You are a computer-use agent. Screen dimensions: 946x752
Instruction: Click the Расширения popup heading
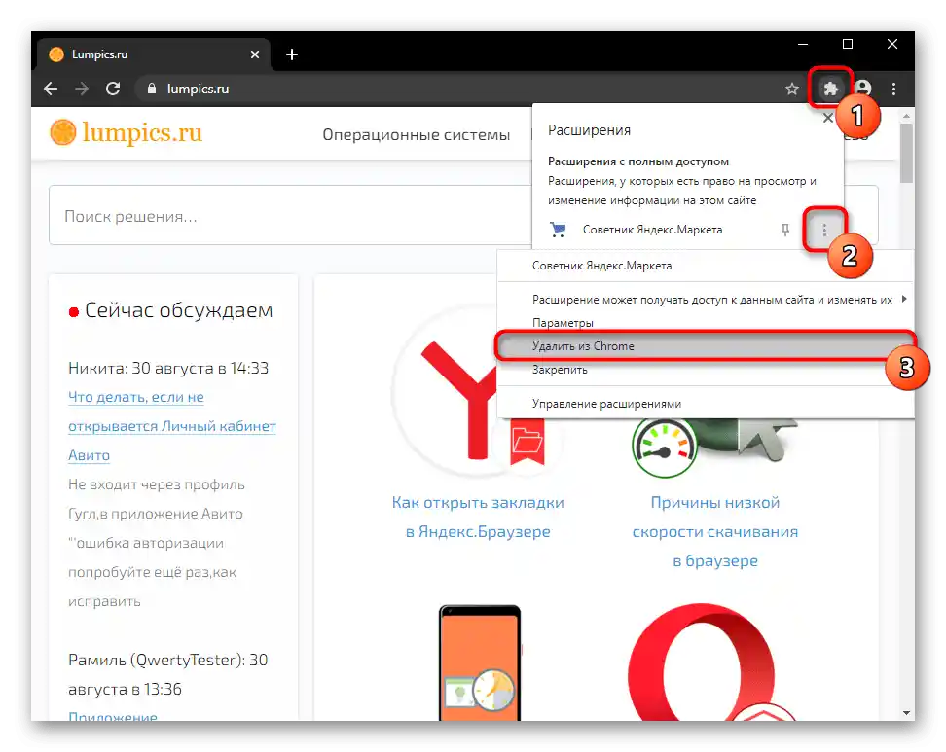tap(589, 130)
